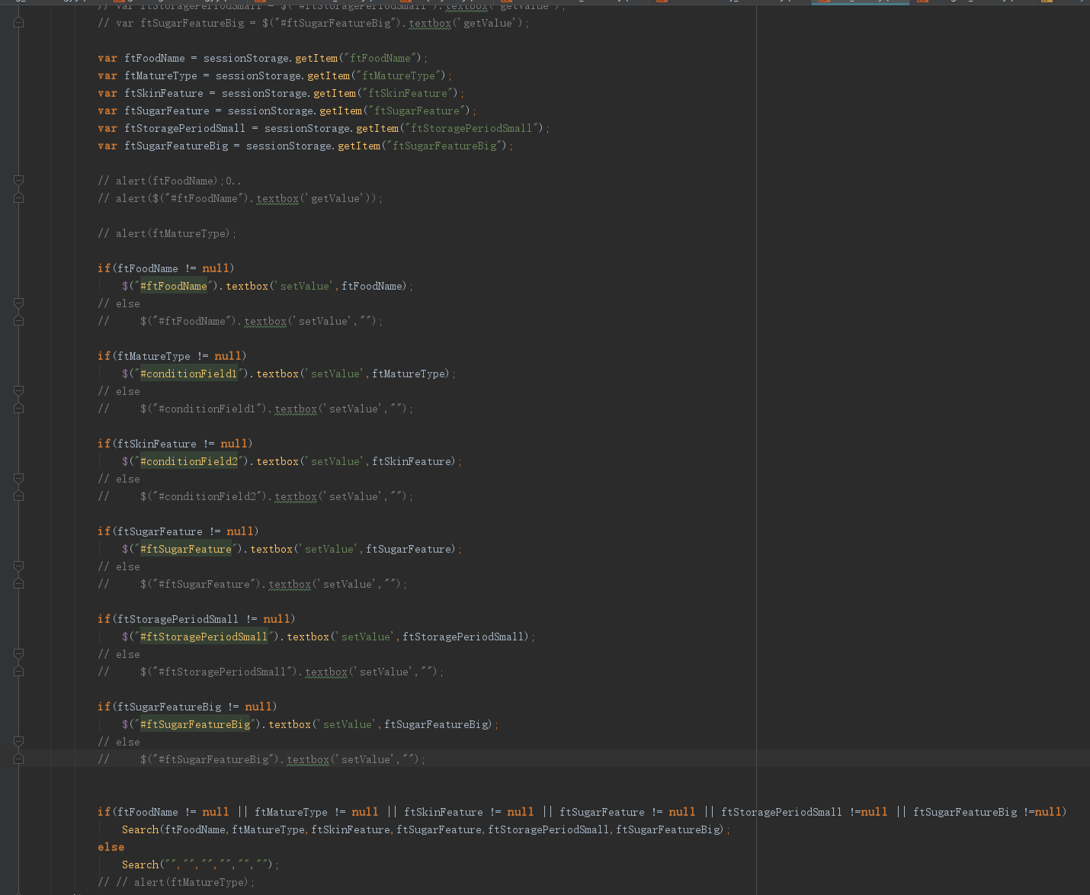Click fold marker beside '// else' under ftStoragePeriodSmall check

click(x=19, y=654)
